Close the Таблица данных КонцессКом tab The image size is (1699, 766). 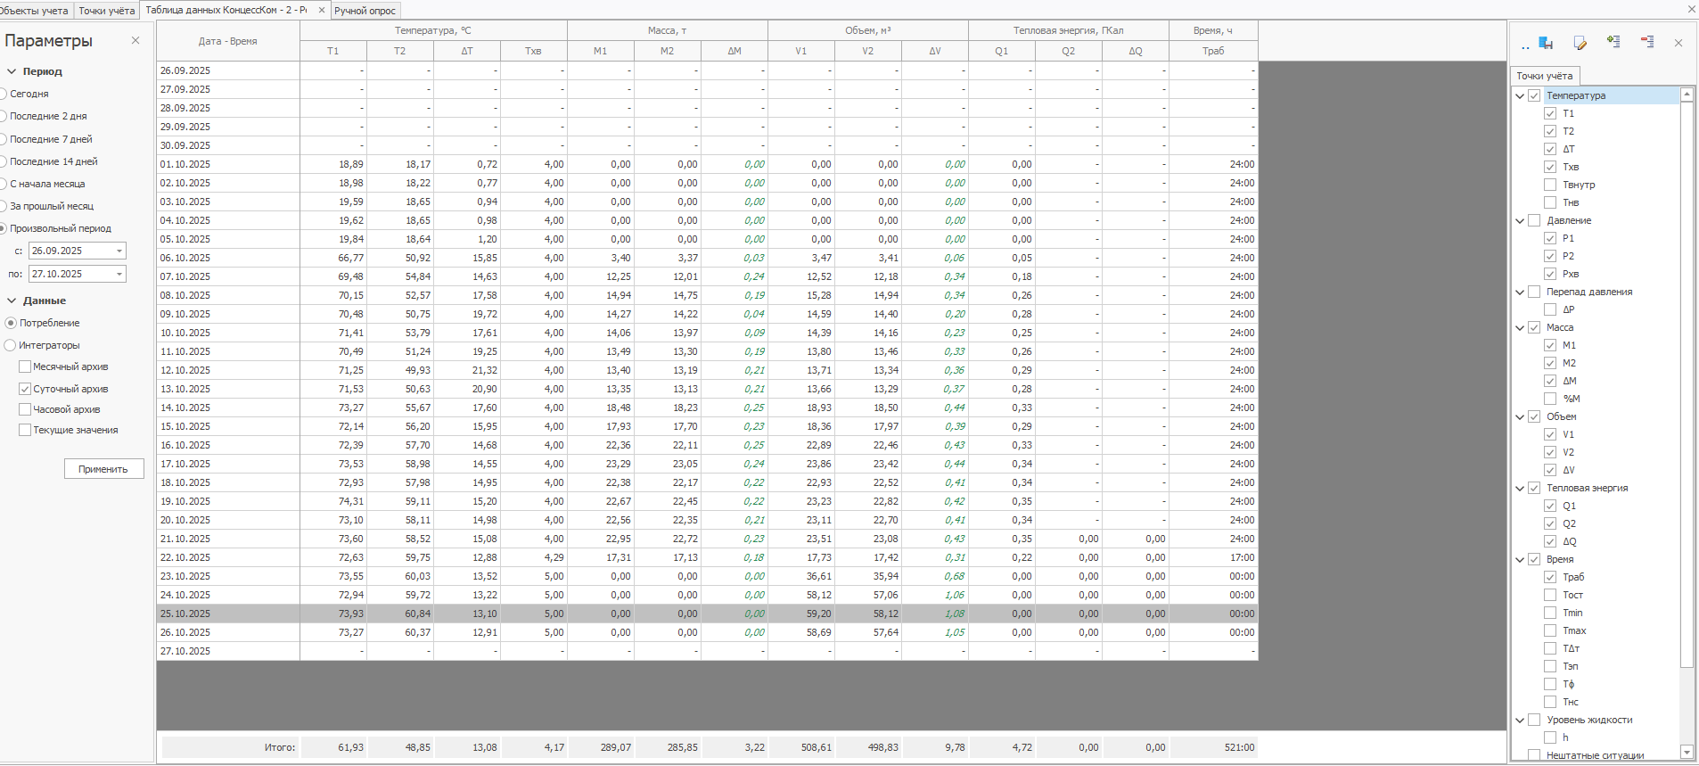click(322, 11)
